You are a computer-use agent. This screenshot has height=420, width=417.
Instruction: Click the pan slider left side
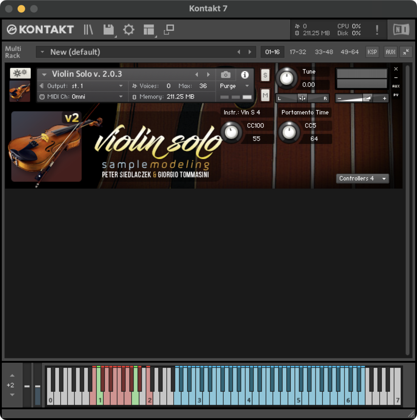pos(287,98)
